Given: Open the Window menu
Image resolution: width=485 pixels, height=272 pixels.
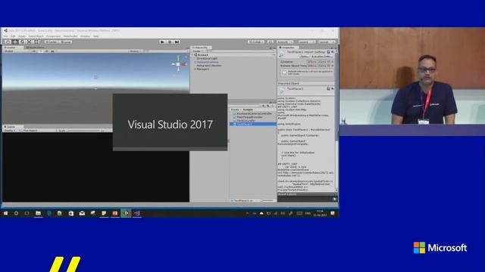Looking at the screenshot, I should (85, 36).
